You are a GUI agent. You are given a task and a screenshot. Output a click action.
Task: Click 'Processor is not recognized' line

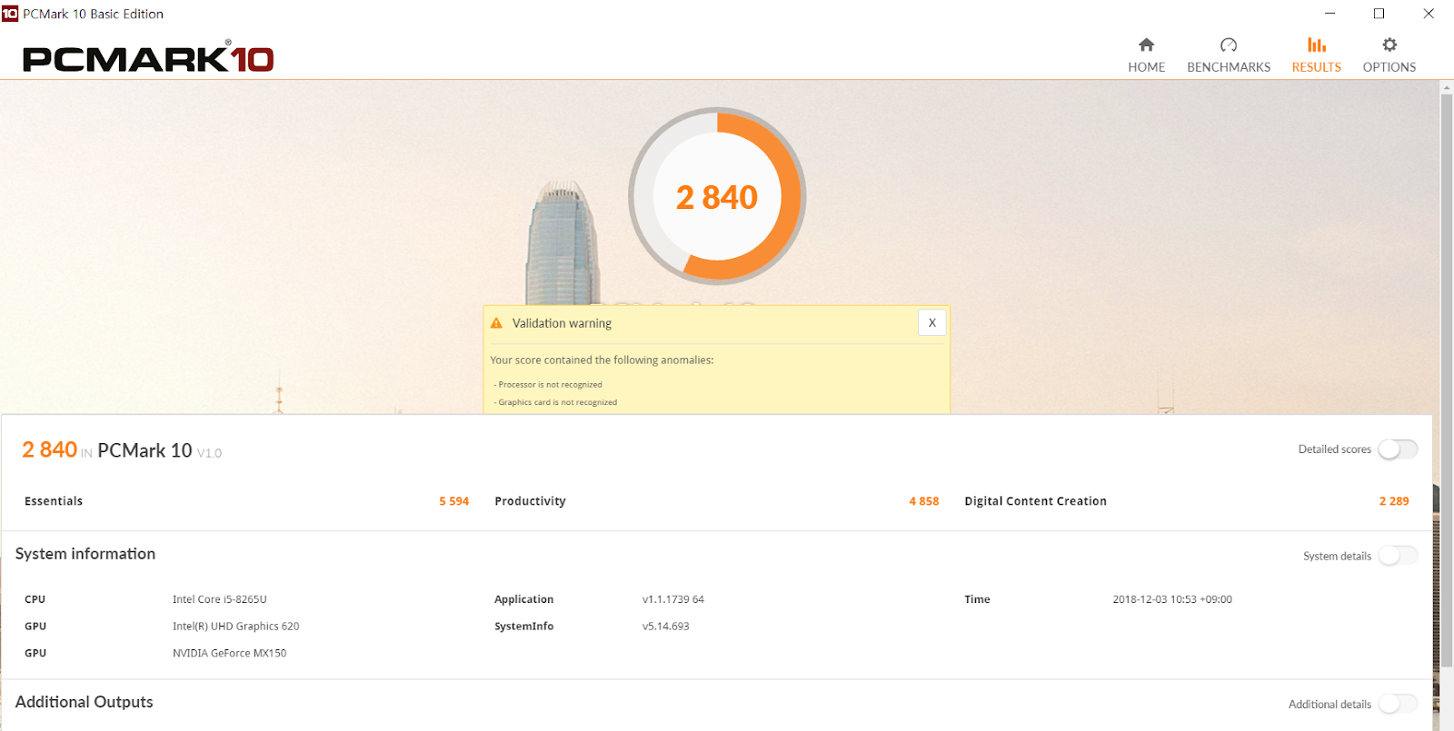click(550, 385)
